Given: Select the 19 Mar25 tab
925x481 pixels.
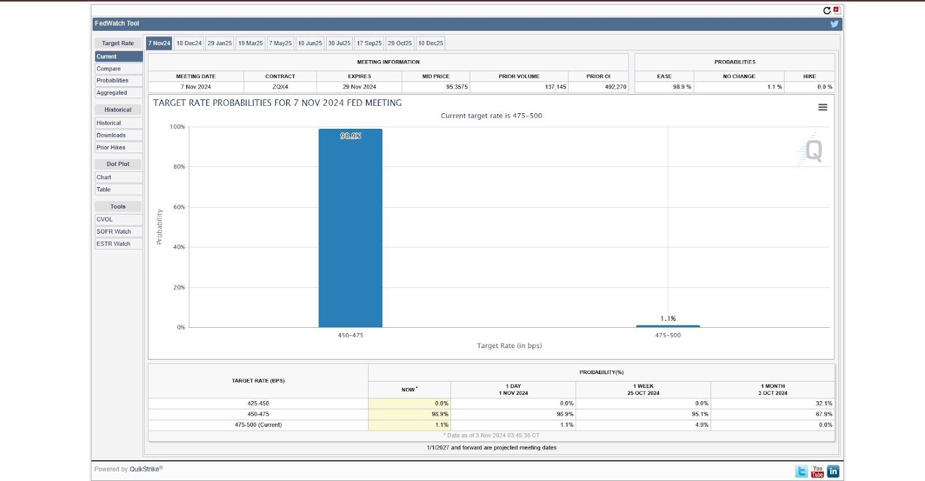Looking at the screenshot, I should 250,43.
